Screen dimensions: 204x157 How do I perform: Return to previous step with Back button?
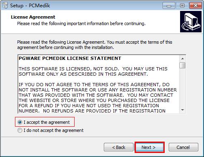118,147
